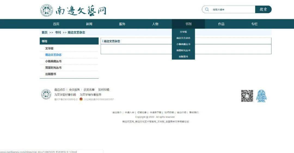The width and height of the screenshot is (294, 153).
Task: Open the 会员服务 footer link
Action: [74, 89]
